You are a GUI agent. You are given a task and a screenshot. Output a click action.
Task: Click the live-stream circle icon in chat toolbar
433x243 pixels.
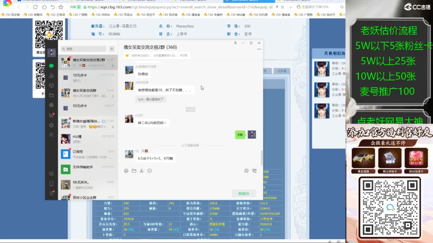click(246, 171)
